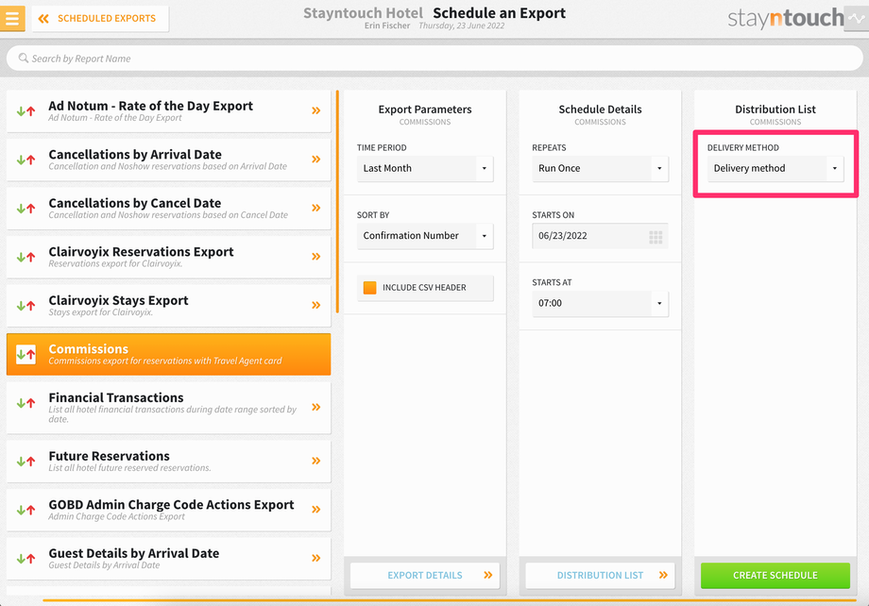869x606 pixels.
Task: Open the Time Period dropdown
Action: click(x=425, y=168)
